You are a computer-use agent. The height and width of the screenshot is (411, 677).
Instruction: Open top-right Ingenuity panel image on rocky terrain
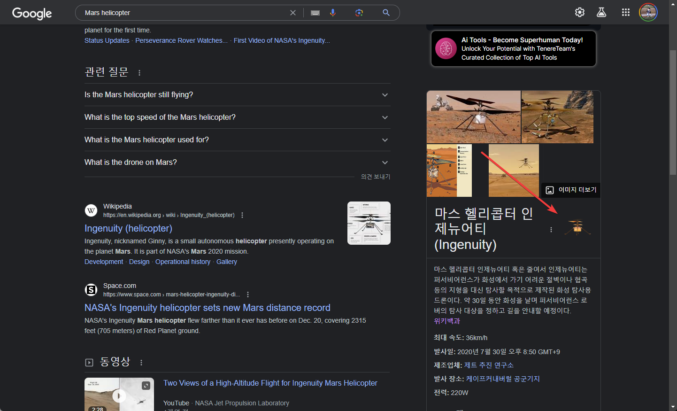pyautogui.click(x=557, y=117)
